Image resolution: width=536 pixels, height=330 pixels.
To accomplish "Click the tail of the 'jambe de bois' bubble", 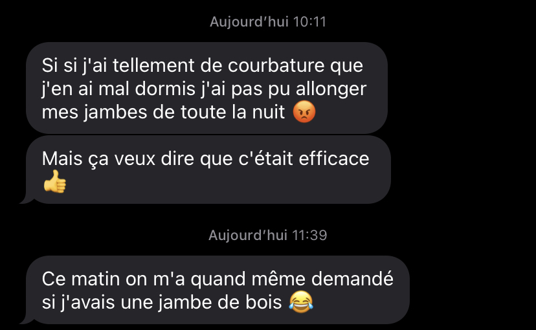I will coord(27,320).
